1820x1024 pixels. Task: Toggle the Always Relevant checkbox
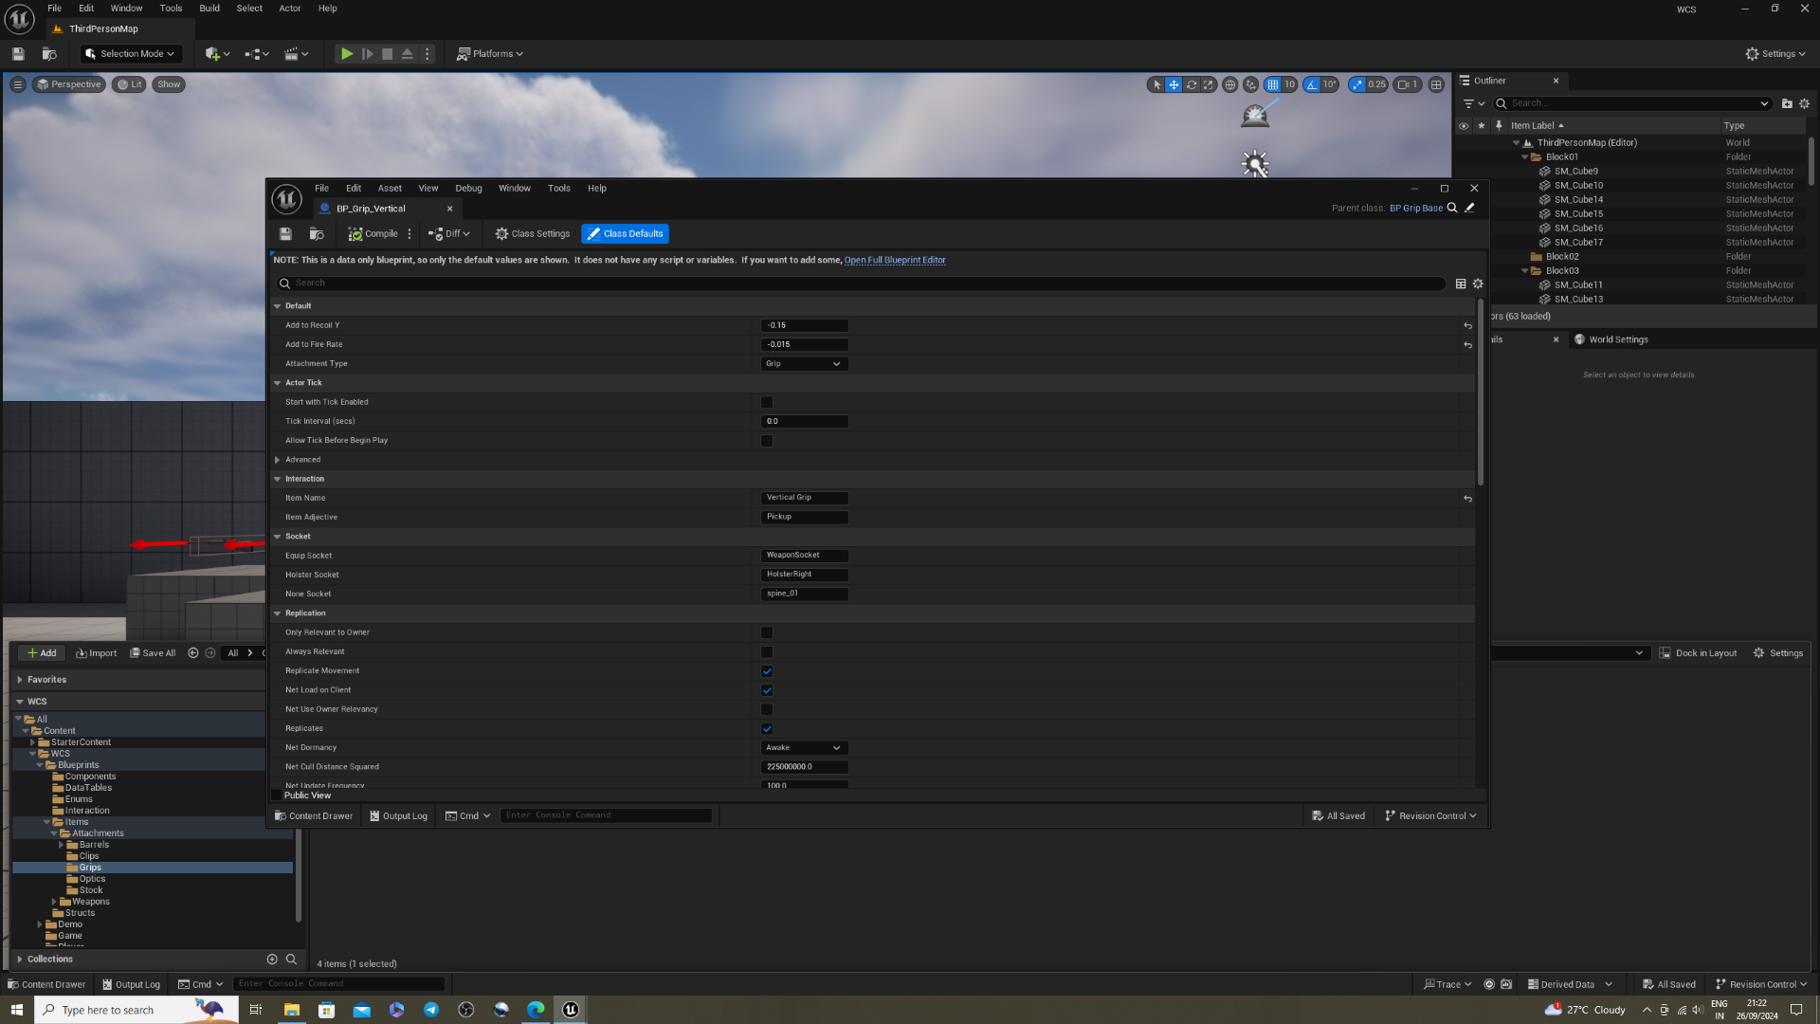(767, 652)
